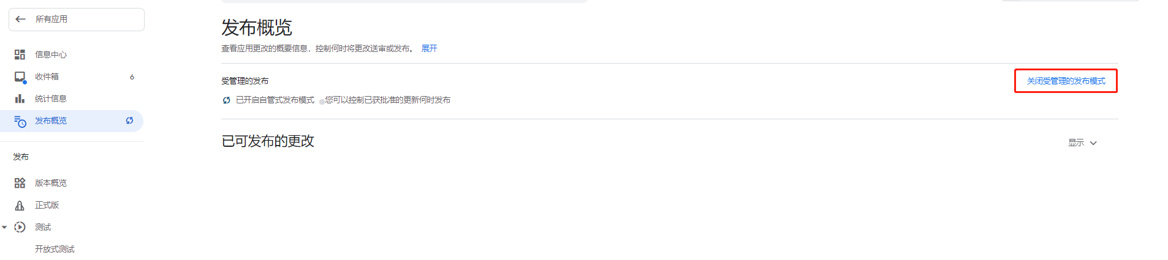Click the 统计信息 bar chart icon
This screenshot has width=1168, height=260.
(20, 98)
